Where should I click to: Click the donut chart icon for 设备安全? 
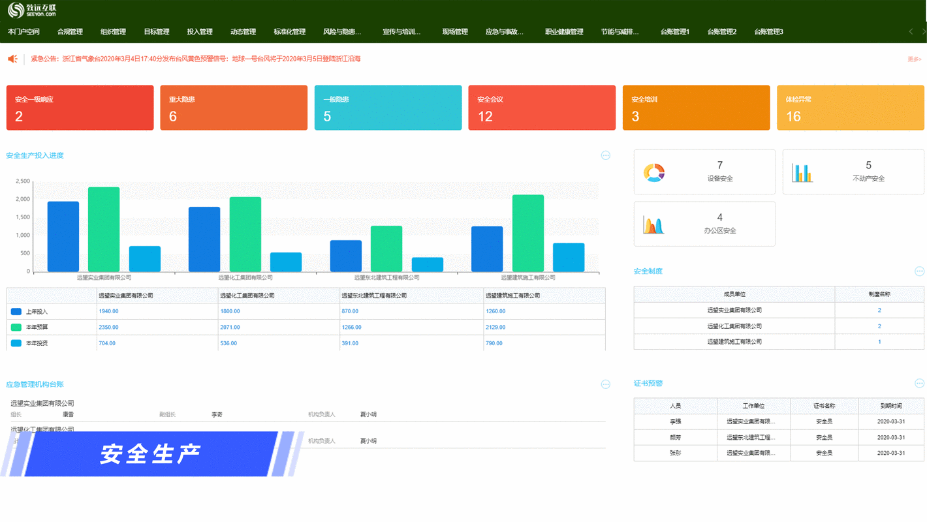pyautogui.click(x=653, y=172)
